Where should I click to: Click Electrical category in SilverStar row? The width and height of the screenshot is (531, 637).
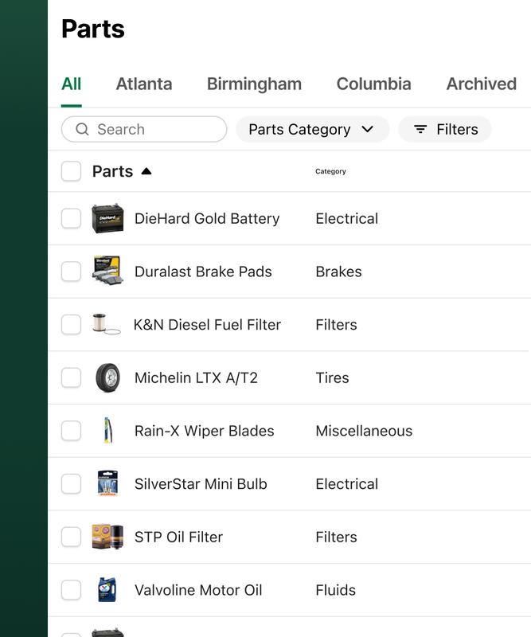[x=347, y=484]
